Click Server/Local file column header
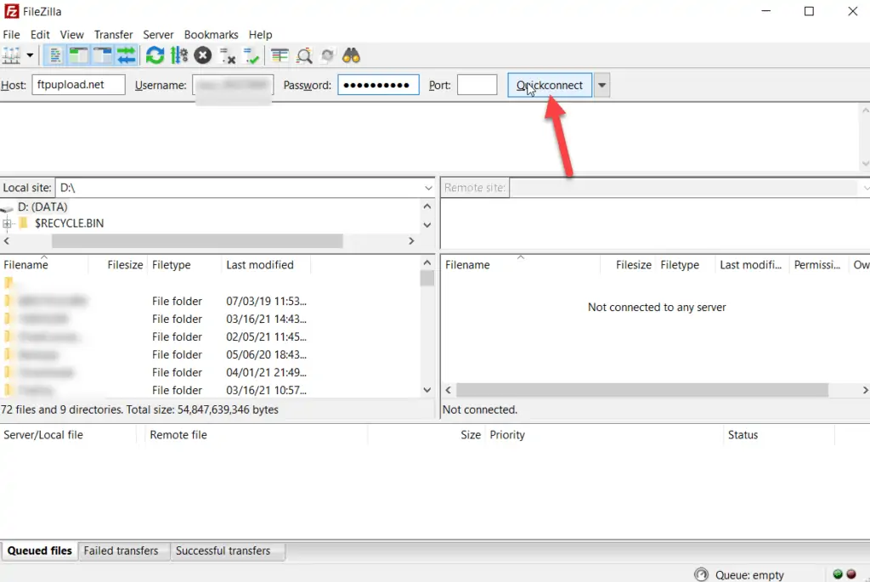The height and width of the screenshot is (582, 870). (x=68, y=435)
